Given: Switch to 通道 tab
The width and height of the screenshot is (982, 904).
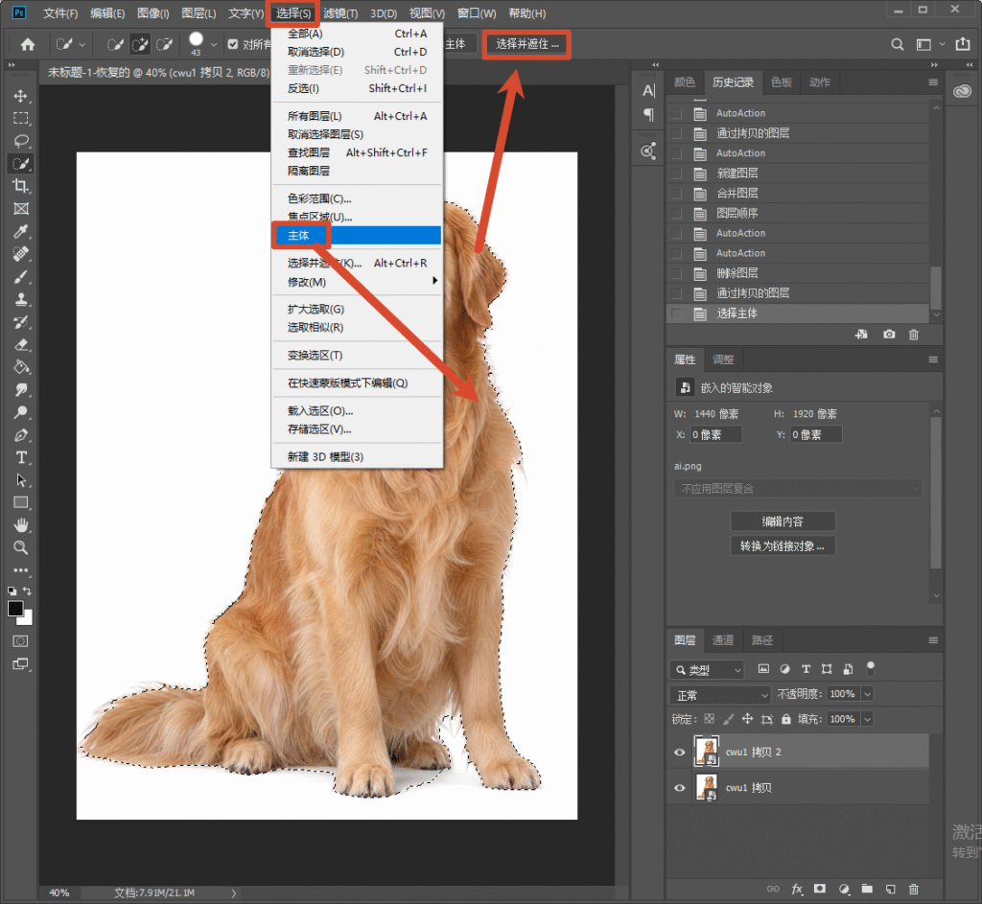Looking at the screenshot, I should tap(723, 639).
